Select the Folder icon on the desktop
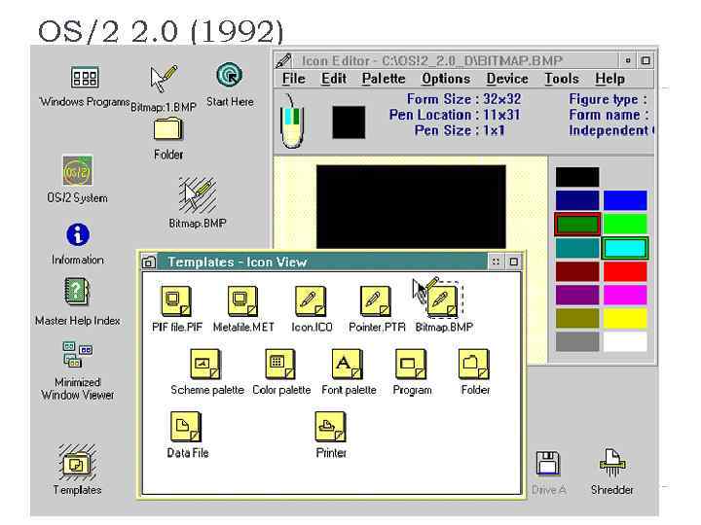This screenshot has height=525, width=701. [x=168, y=129]
